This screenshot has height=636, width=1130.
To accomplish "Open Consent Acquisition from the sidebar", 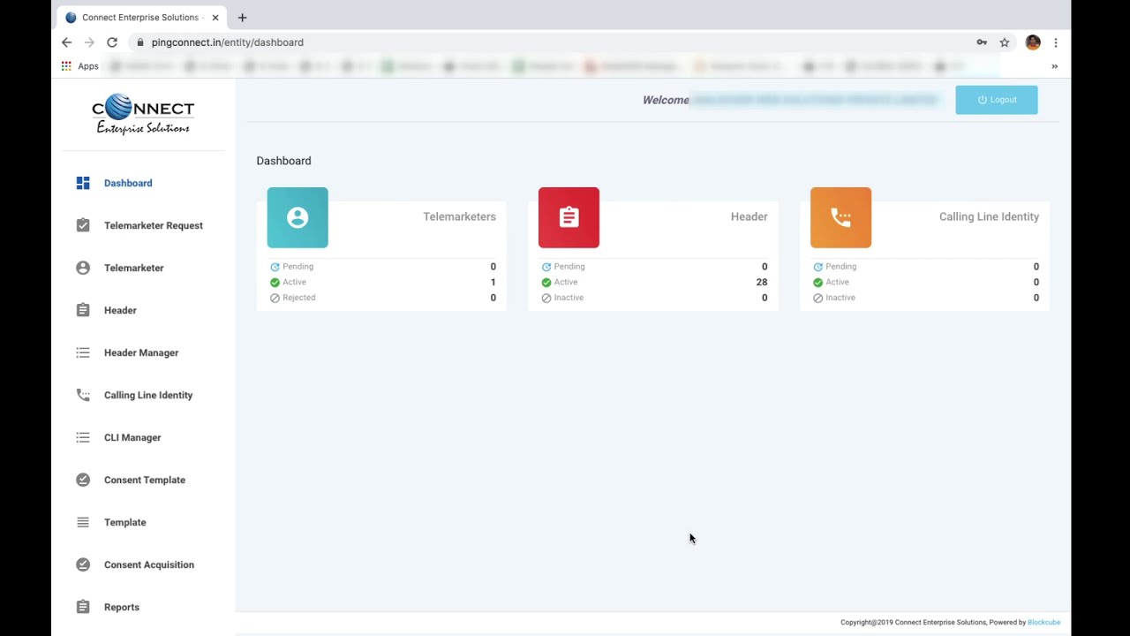I will (x=149, y=564).
